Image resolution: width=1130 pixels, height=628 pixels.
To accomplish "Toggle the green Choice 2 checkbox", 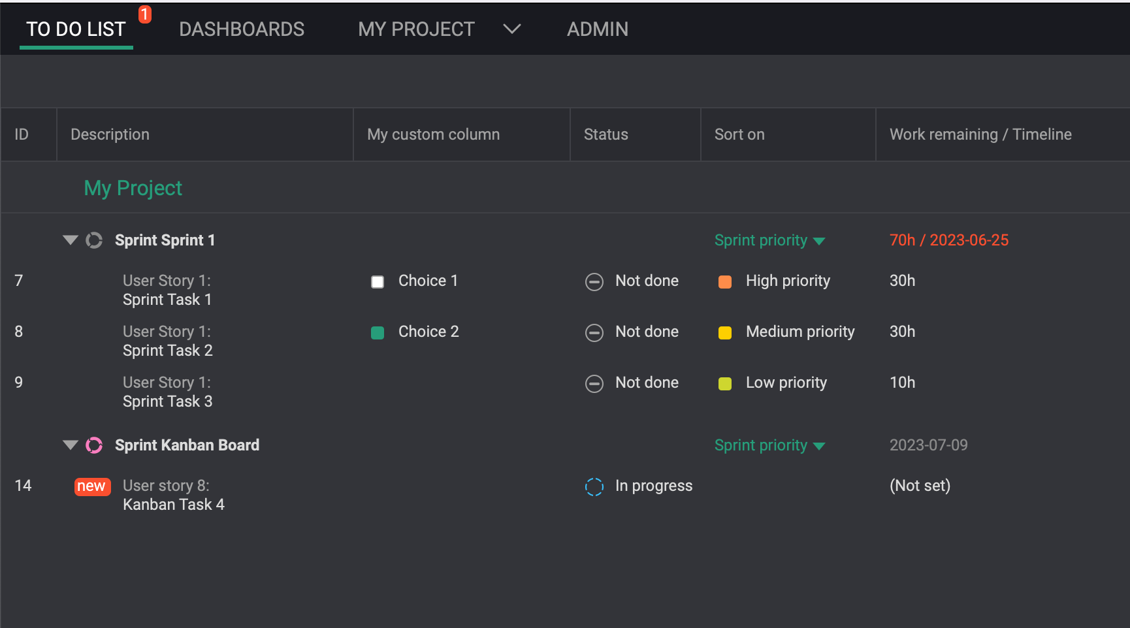I will pos(378,332).
